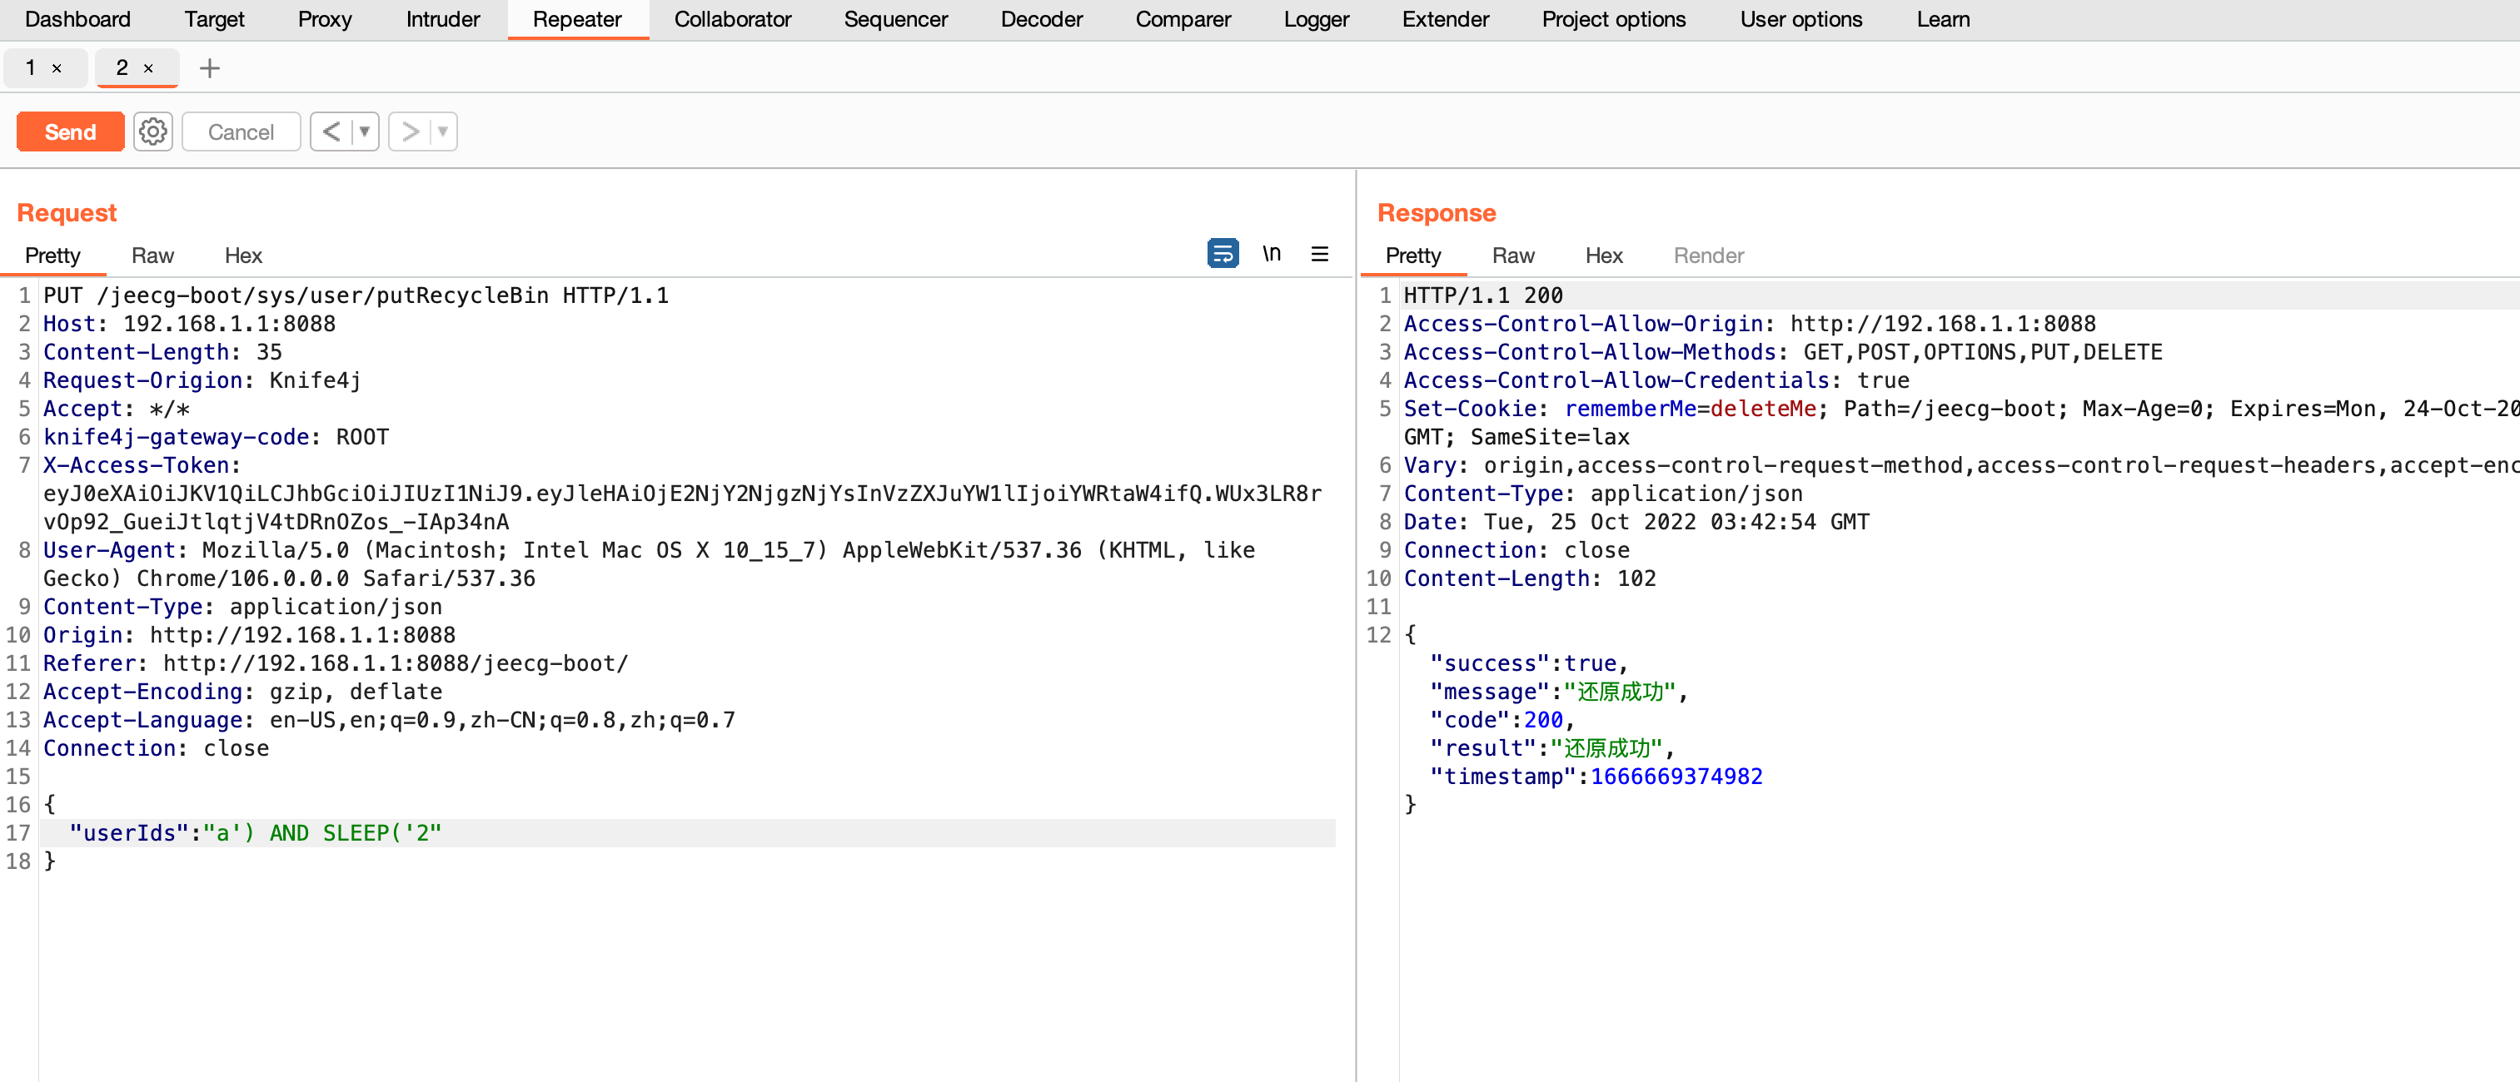Add new Repeater tab with plus icon
This screenshot has height=1082, width=2520.
[209, 68]
